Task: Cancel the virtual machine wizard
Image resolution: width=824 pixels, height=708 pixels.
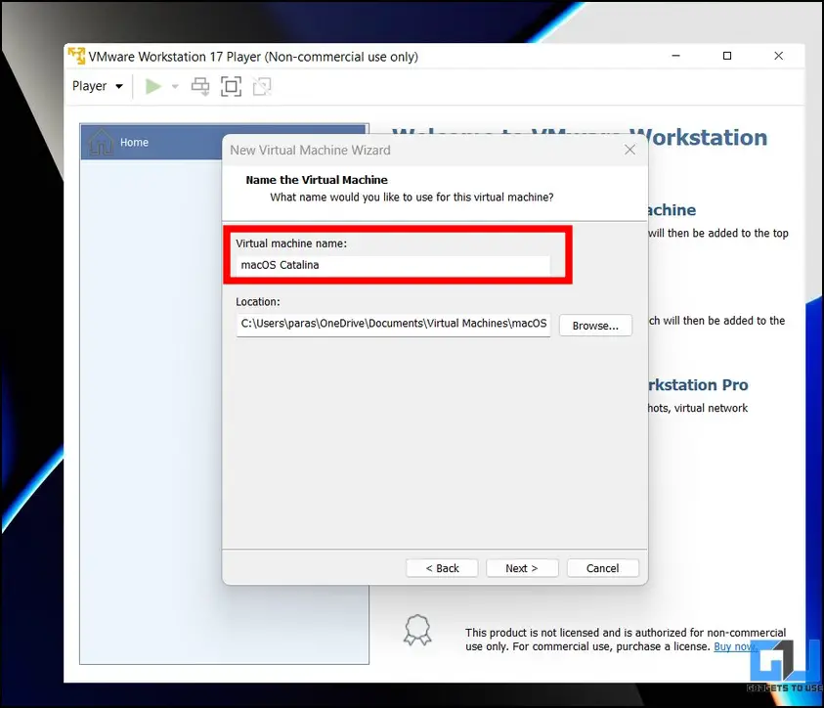Action: tap(602, 568)
